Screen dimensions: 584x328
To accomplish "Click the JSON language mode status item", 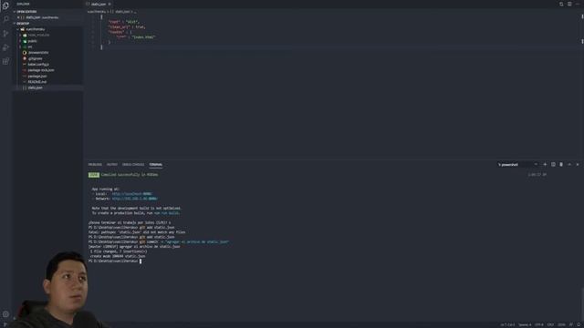I will point(561,325).
